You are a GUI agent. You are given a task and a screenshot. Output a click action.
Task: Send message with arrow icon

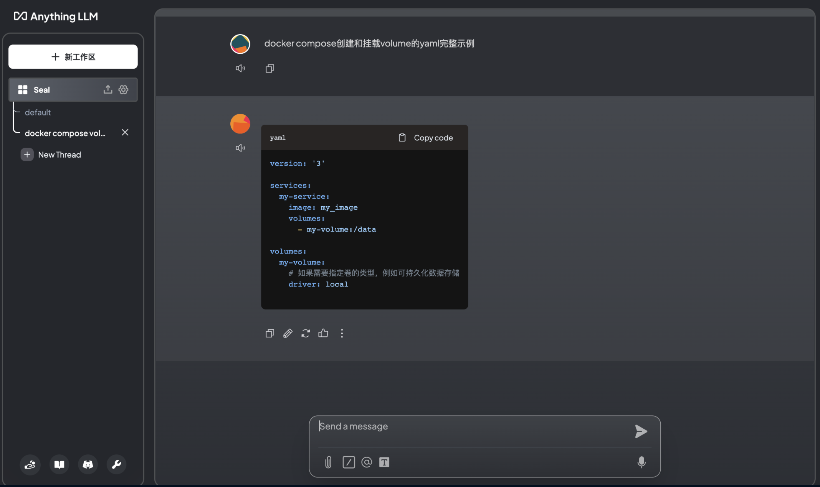tap(641, 431)
